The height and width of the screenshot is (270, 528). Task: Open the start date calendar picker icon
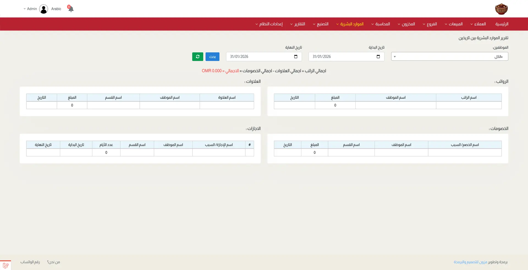pos(378,57)
